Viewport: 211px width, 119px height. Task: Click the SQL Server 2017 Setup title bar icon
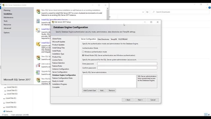pos(53,22)
